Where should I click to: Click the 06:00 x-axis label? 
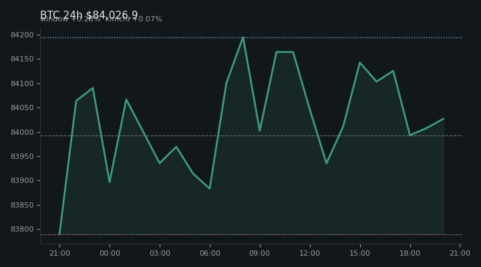point(210,253)
